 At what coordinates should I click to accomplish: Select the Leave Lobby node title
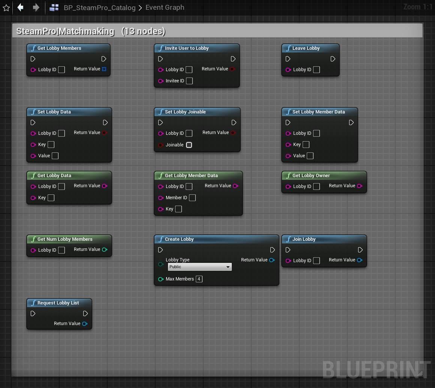(306, 48)
